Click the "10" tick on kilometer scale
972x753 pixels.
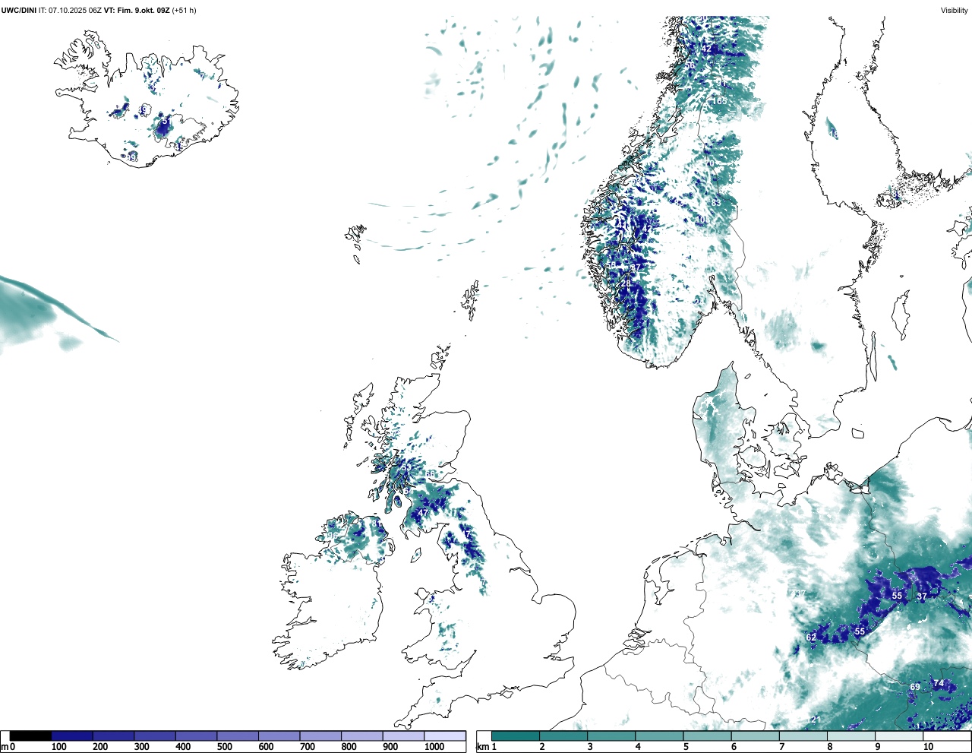coord(928,747)
